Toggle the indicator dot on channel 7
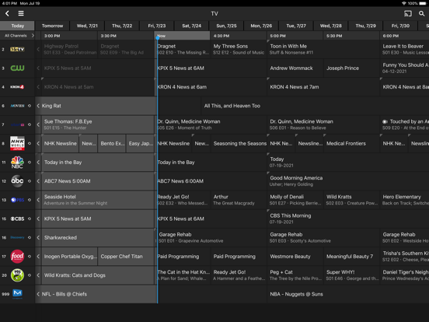 (x=30, y=124)
